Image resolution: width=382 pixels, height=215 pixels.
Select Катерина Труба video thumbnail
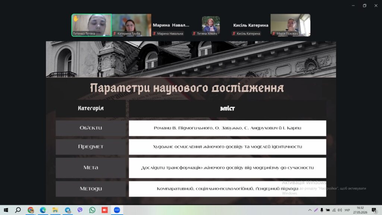coord(132,25)
